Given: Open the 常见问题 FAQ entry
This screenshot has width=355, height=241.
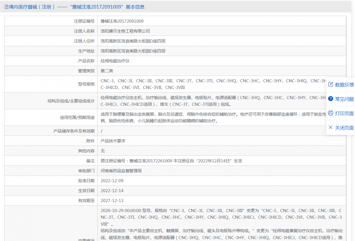Looking at the screenshot, I should coord(345,98).
